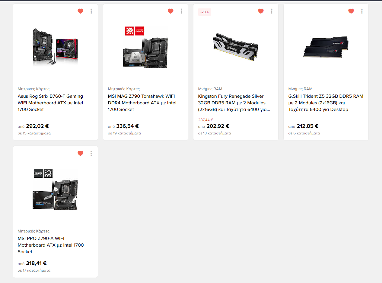The width and height of the screenshot is (382, 283).
Task: Expand more options for Kingston Fury Renegade
Action: 272,11
